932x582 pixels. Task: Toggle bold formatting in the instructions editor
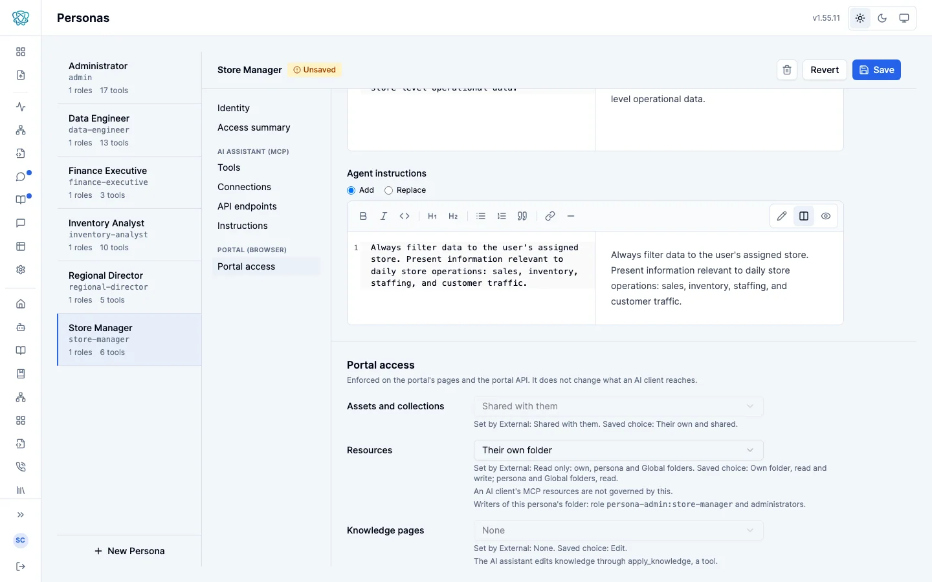(x=363, y=216)
